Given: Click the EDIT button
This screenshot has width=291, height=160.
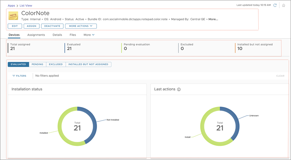Looking at the screenshot, I should click(15, 26).
